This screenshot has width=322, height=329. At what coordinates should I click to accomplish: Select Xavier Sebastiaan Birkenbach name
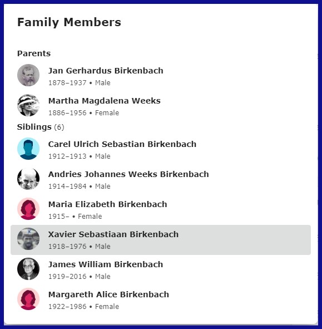(x=113, y=234)
